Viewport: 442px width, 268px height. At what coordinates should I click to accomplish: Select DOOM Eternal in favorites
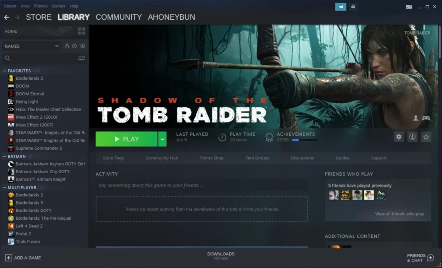click(x=30, y=94)
